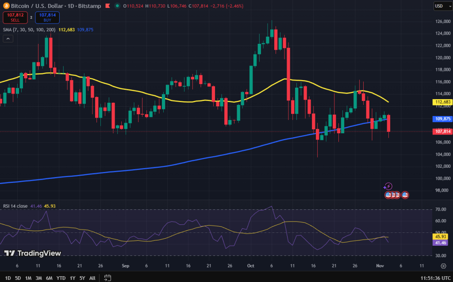Click the Close value C107,814

coord(198,6)
